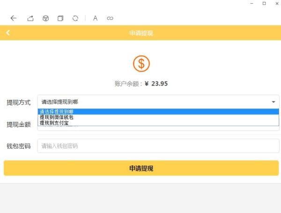Click the yellow 申请提现 button
Viewport: 281px width, 213px height.
click(141, 168)
